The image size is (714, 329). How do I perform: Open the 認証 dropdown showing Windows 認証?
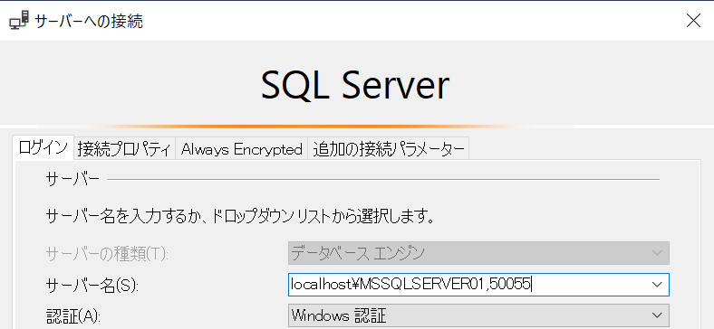[x=478, y=315]
